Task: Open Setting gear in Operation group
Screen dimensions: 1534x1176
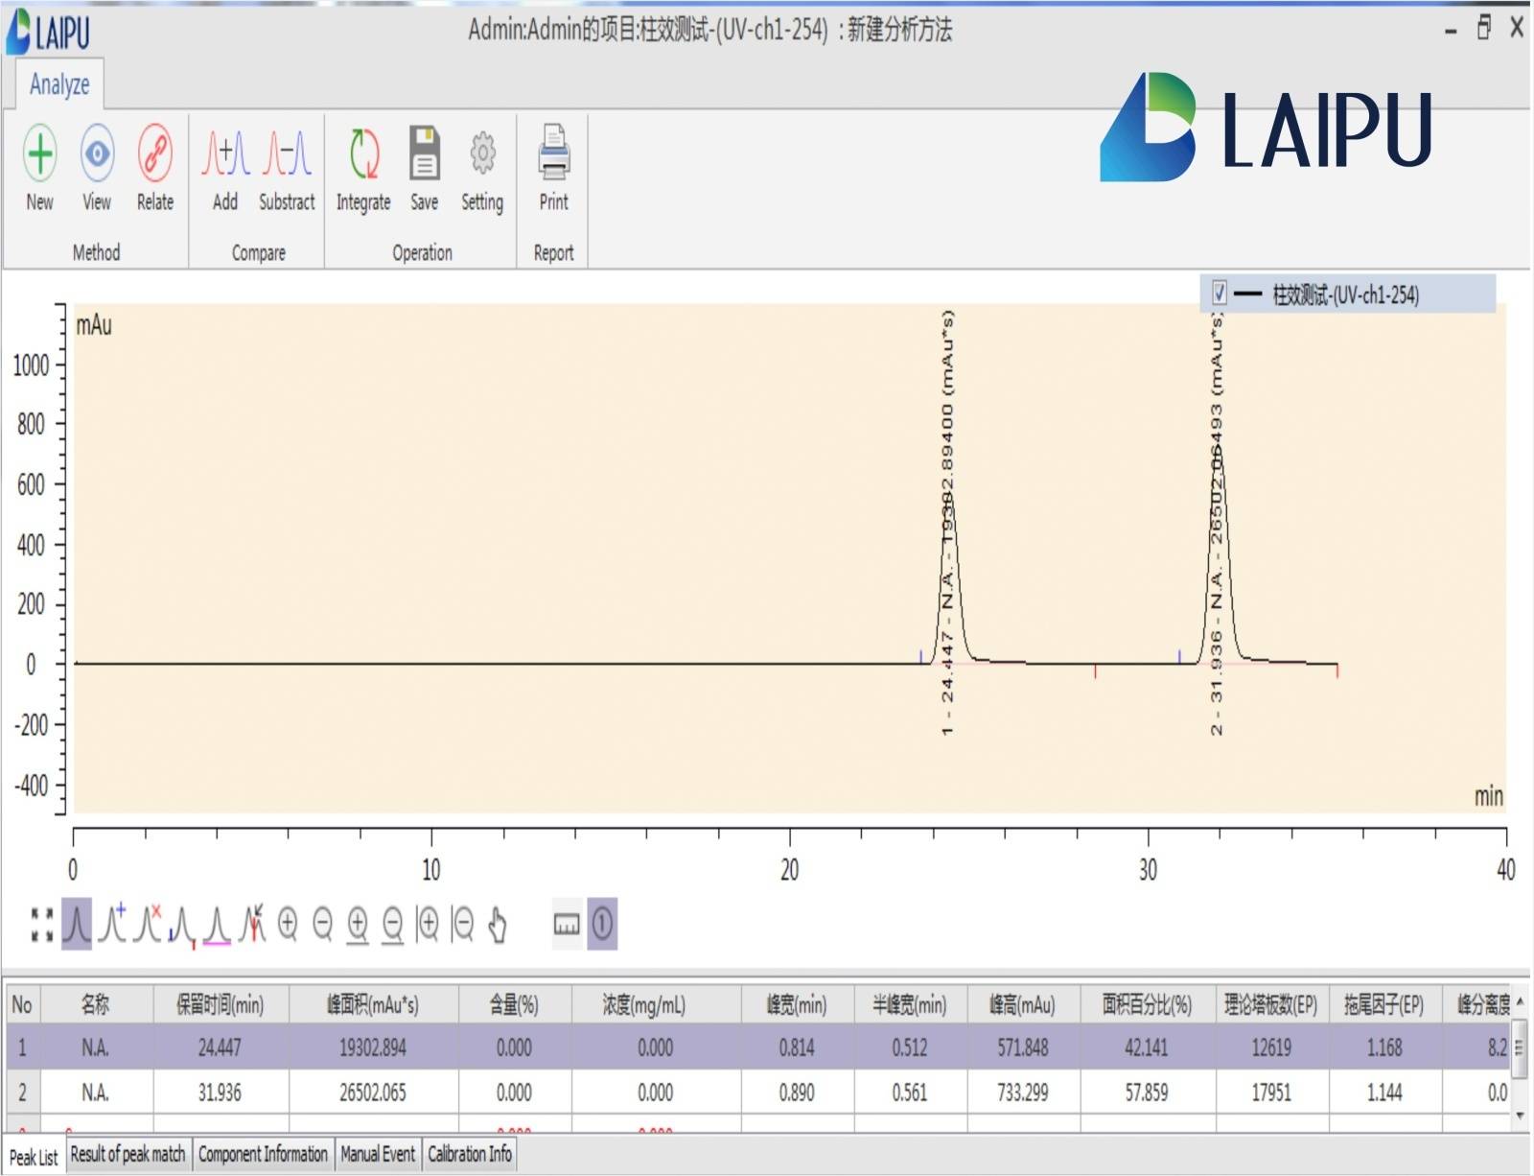Action: click(482, 153)
